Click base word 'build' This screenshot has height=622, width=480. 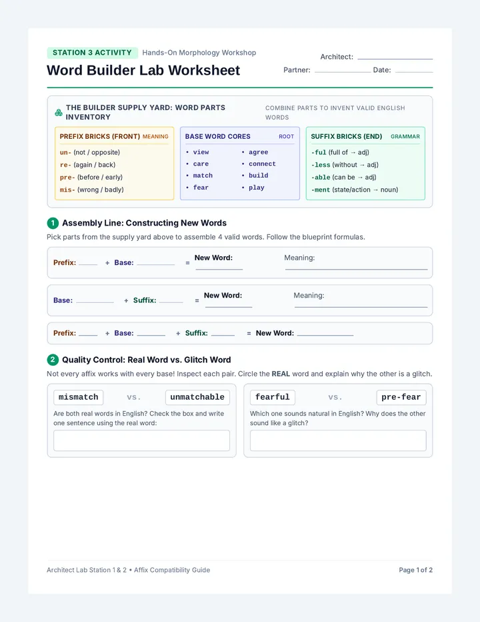[x=259, y=176]
